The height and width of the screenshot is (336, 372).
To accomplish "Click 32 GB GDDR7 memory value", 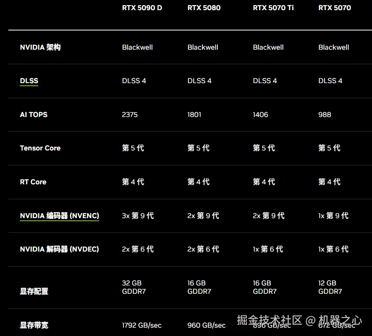I will [134, 287].
